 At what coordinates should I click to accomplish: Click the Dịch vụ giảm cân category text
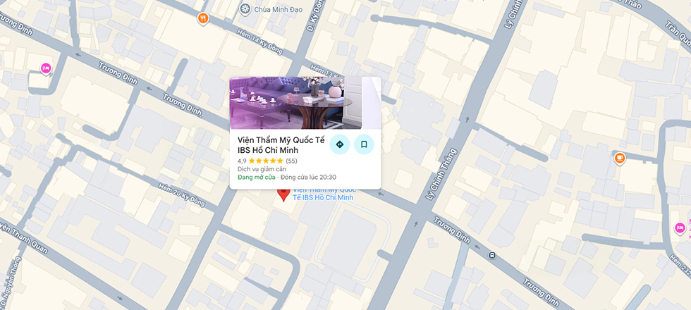point(262,169)
